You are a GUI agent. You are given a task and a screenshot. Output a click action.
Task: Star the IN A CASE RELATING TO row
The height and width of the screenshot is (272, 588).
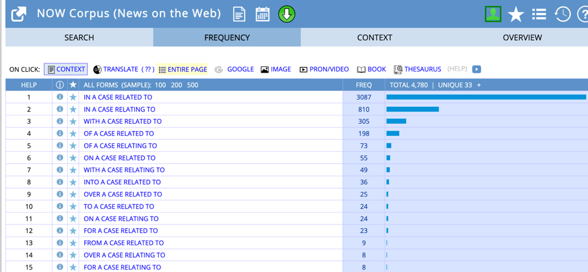73,109
